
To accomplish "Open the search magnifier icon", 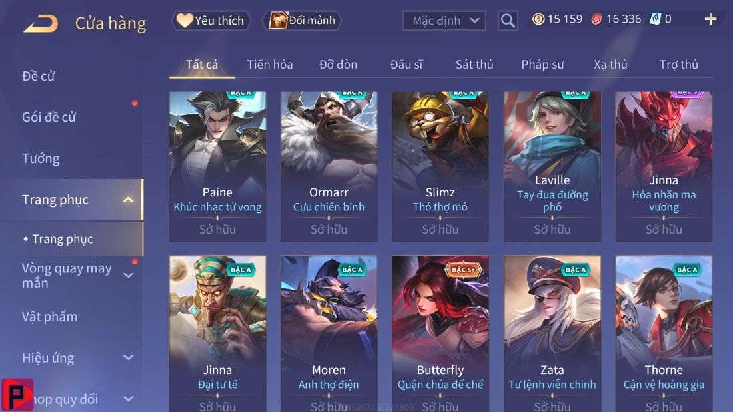I will coord(508,21).
